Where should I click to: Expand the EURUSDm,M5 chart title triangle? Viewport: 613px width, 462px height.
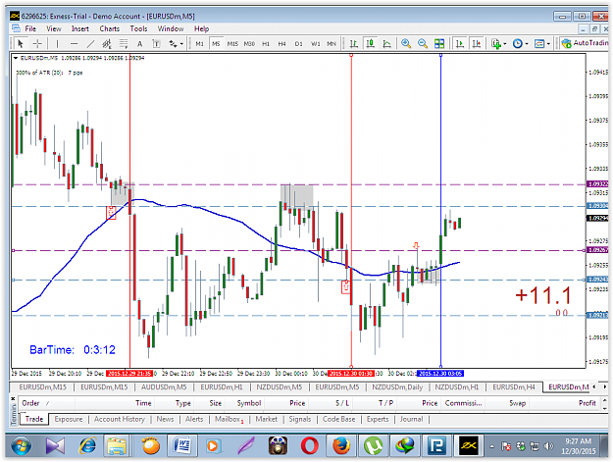tap(16, 58)
